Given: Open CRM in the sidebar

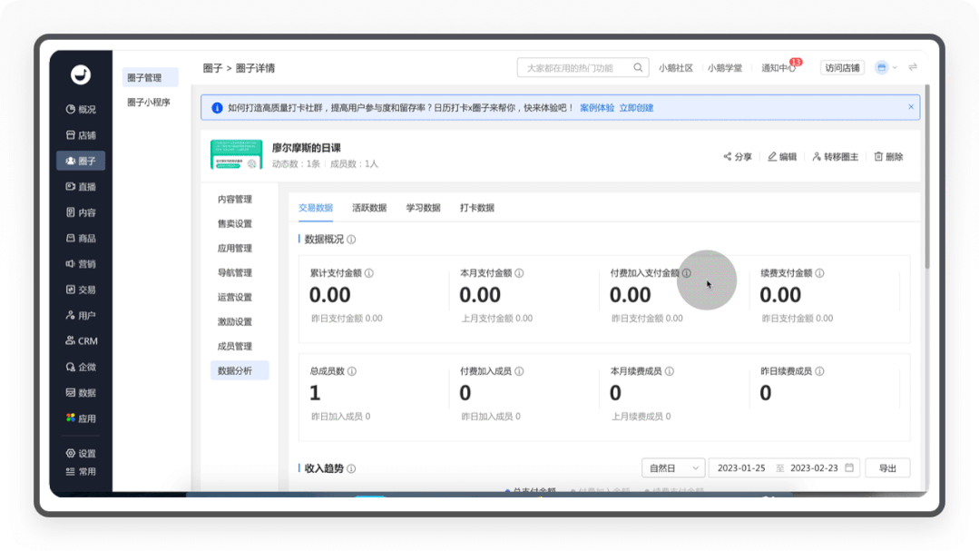Looking at the screenshot, I should point(81,341).
